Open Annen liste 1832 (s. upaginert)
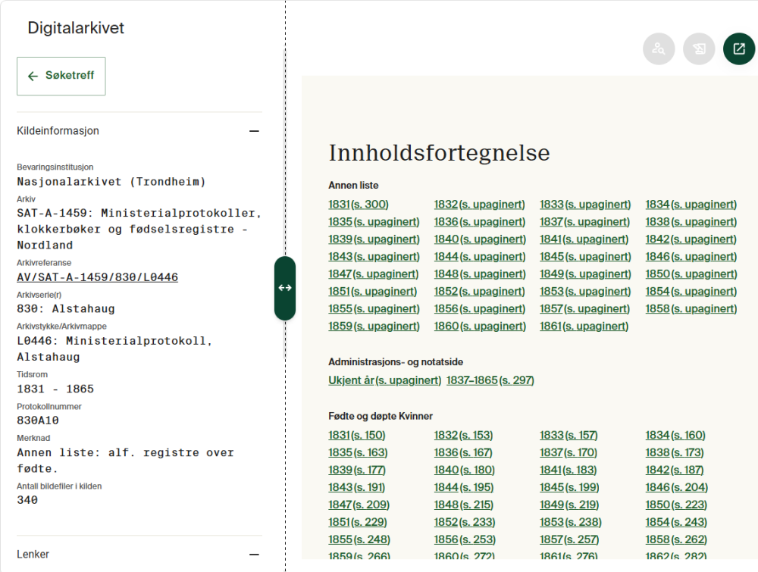This screenshot has height=572, width=758. click(x=479, y=205)
